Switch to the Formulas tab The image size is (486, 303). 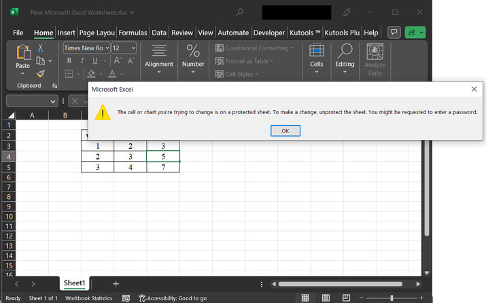click(133, 33)
